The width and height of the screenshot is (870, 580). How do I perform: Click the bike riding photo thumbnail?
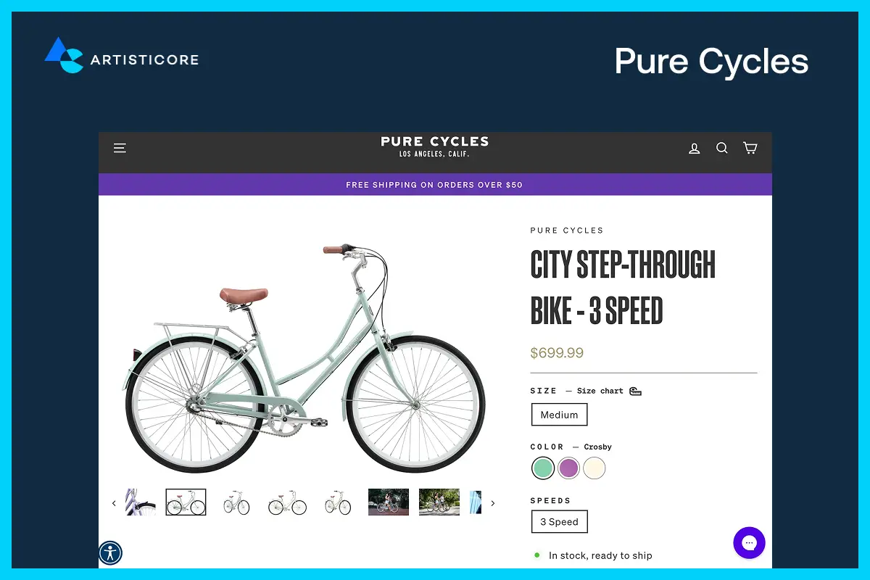[388, 501]
